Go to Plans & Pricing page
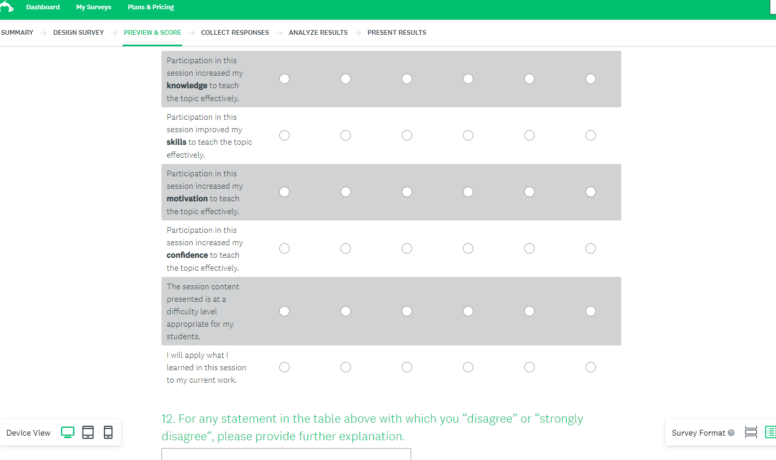Screen dimensions: 776x460 (151, 7)
